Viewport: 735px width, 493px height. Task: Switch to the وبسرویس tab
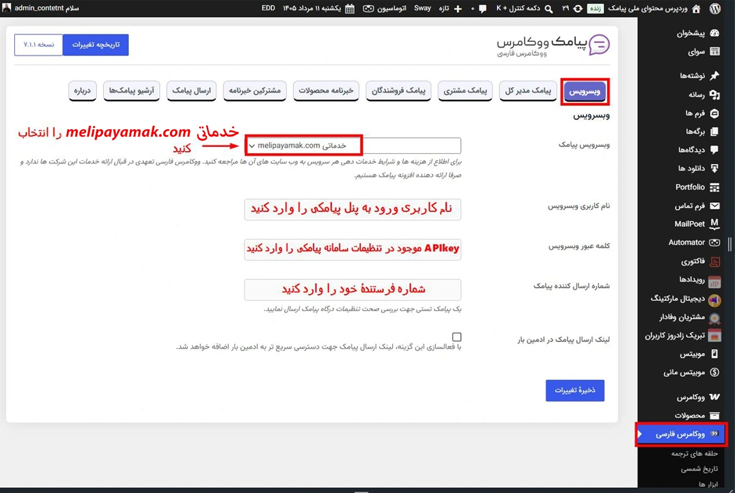pyautogui.click(x=585, y=91)
